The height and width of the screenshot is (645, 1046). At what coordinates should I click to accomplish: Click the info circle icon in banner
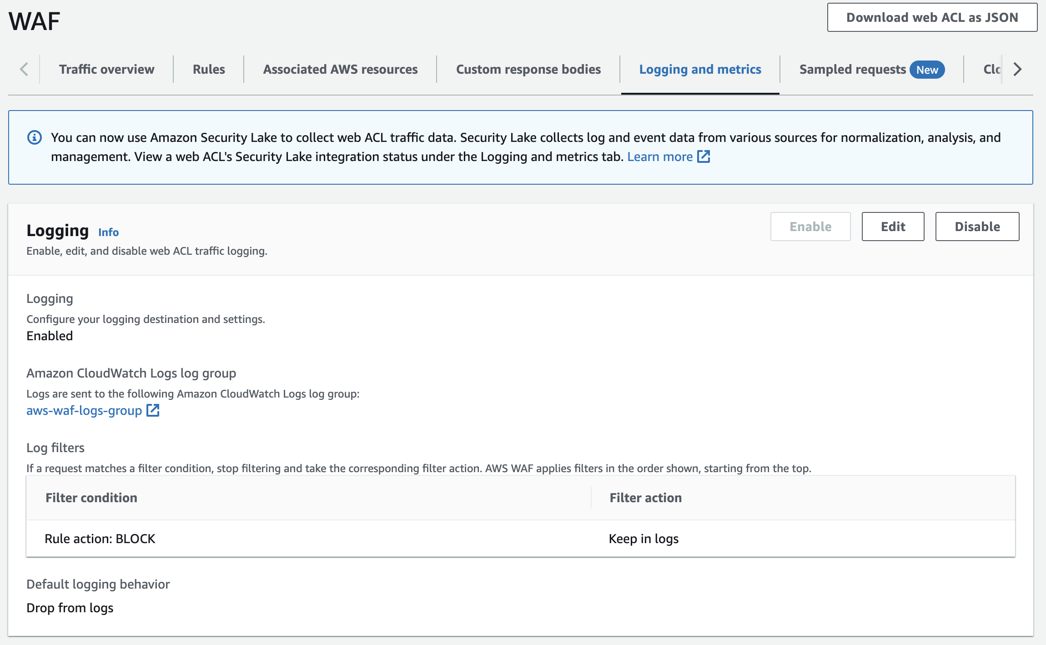35,137
